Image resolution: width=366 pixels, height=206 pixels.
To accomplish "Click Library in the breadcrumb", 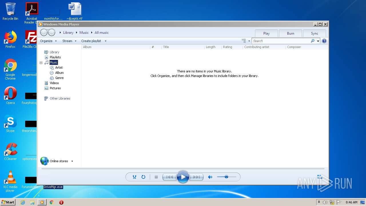I will pos(68,33).
